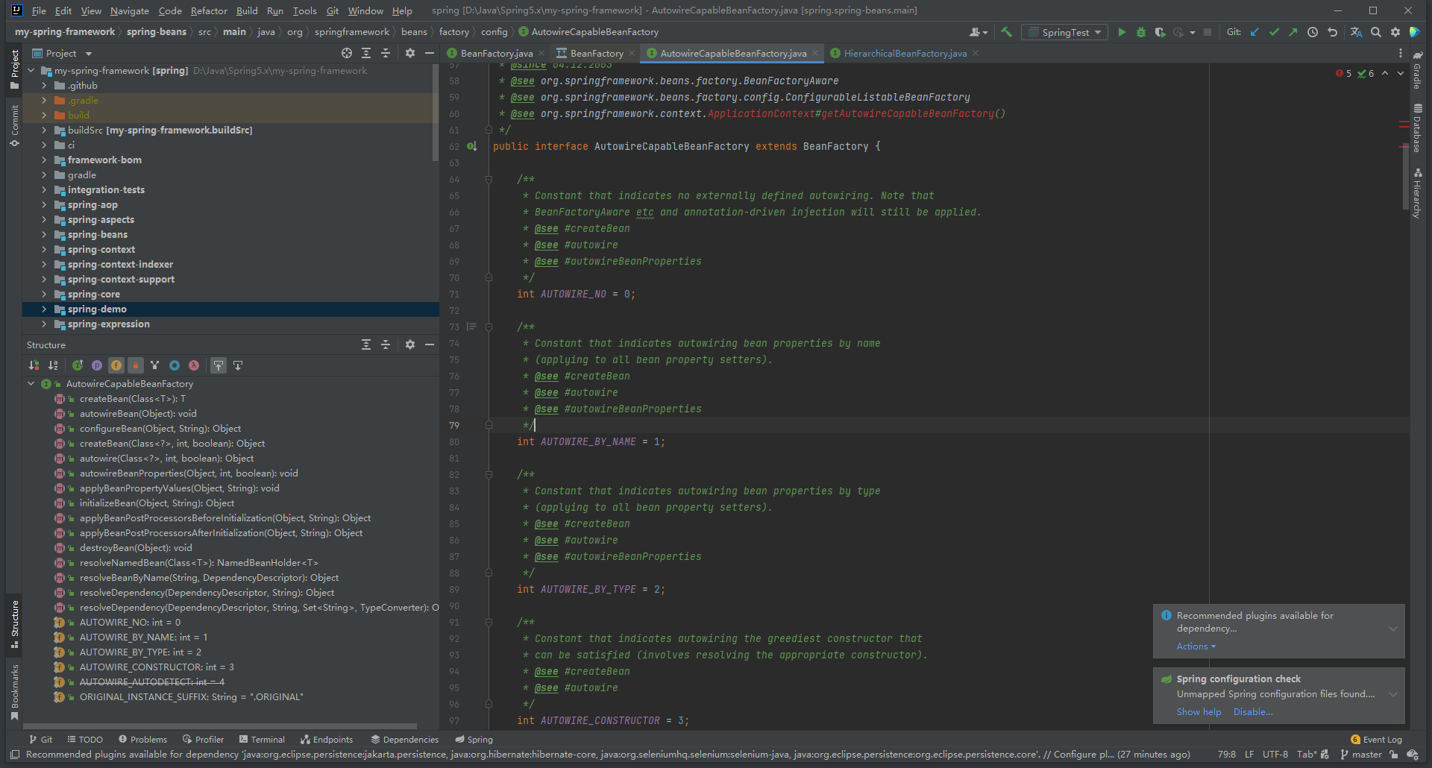This screenshot has width=1432, height=768.
Task: Open the Refactor menu
Action: [209, 10]
